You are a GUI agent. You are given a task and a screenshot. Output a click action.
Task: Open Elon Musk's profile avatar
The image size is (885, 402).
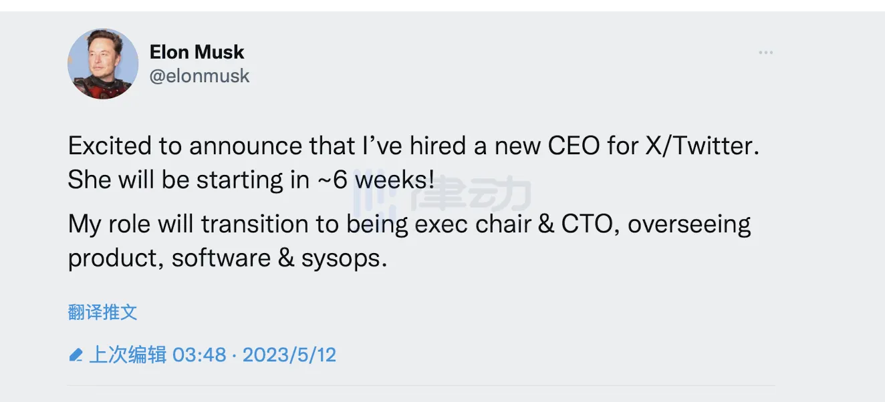pyautogui.click(x=103, y=64)
